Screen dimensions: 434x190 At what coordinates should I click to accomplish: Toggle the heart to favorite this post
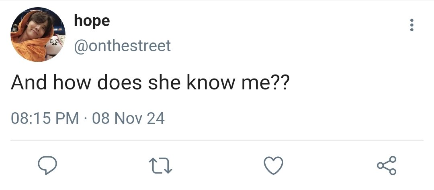click(274, 165)
